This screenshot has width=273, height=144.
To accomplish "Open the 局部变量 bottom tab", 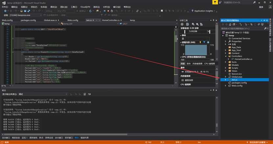I will 16,138.
